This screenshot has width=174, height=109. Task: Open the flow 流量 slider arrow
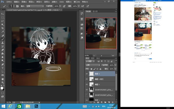[79, 6]
